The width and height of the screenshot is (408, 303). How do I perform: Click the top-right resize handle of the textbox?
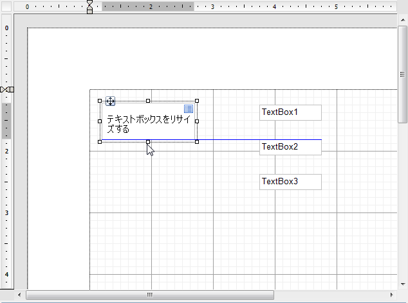[x=197, y=101]
